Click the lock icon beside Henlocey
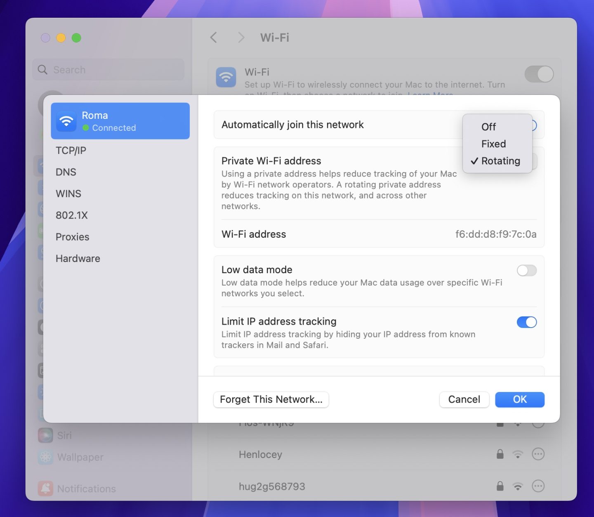The width and height of the screenshot is (594, 517). tap(500, 454)
